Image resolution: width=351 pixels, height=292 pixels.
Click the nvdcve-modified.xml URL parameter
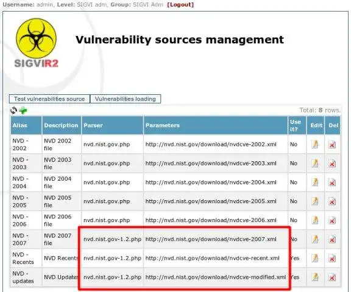[216, 277]
